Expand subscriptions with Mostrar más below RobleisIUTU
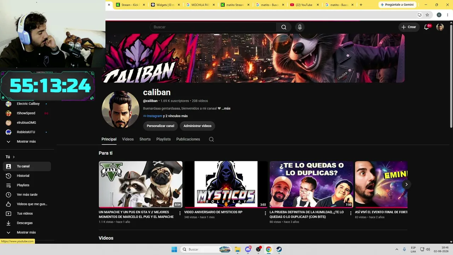The image size is (453, 255). (26, 142)
